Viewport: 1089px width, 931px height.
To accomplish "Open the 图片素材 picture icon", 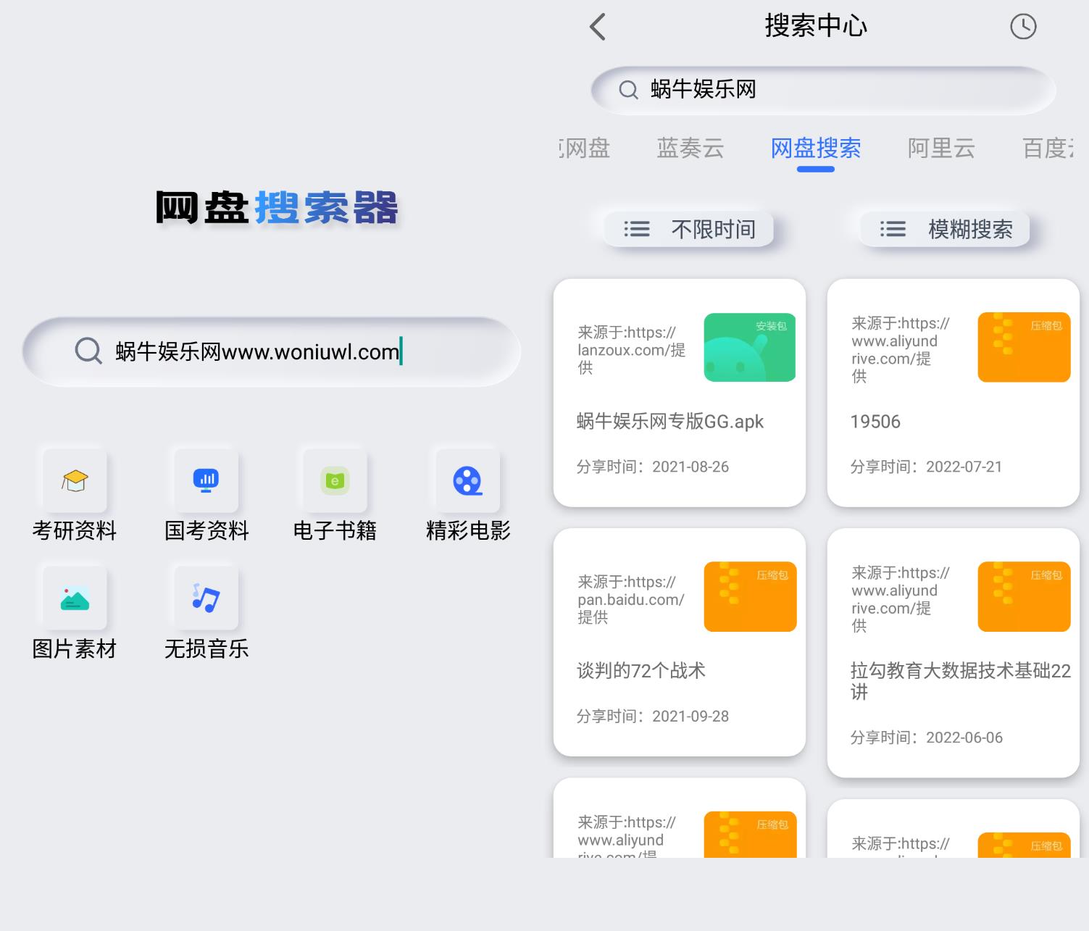I will pos(75,598).
